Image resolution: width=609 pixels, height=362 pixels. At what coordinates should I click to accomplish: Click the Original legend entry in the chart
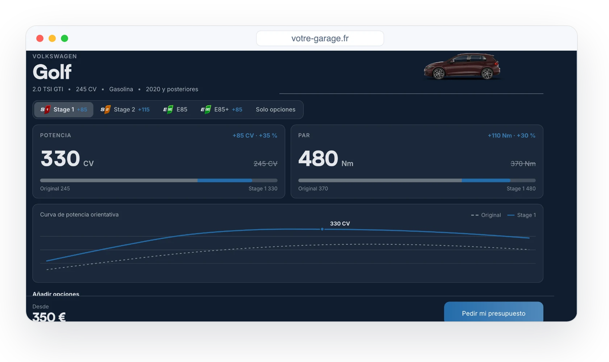pyautogui.click(x=486, y=215)
